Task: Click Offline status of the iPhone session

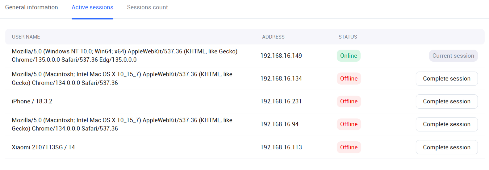Action: [x=349, y=102]
